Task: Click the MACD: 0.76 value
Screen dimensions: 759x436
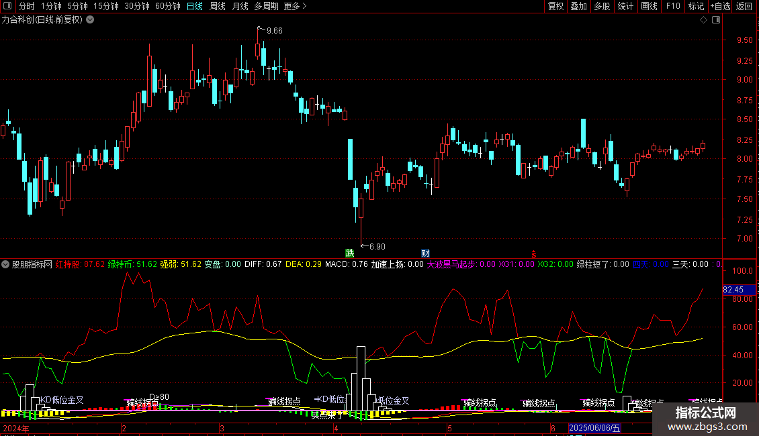Action: coord(346,264)
